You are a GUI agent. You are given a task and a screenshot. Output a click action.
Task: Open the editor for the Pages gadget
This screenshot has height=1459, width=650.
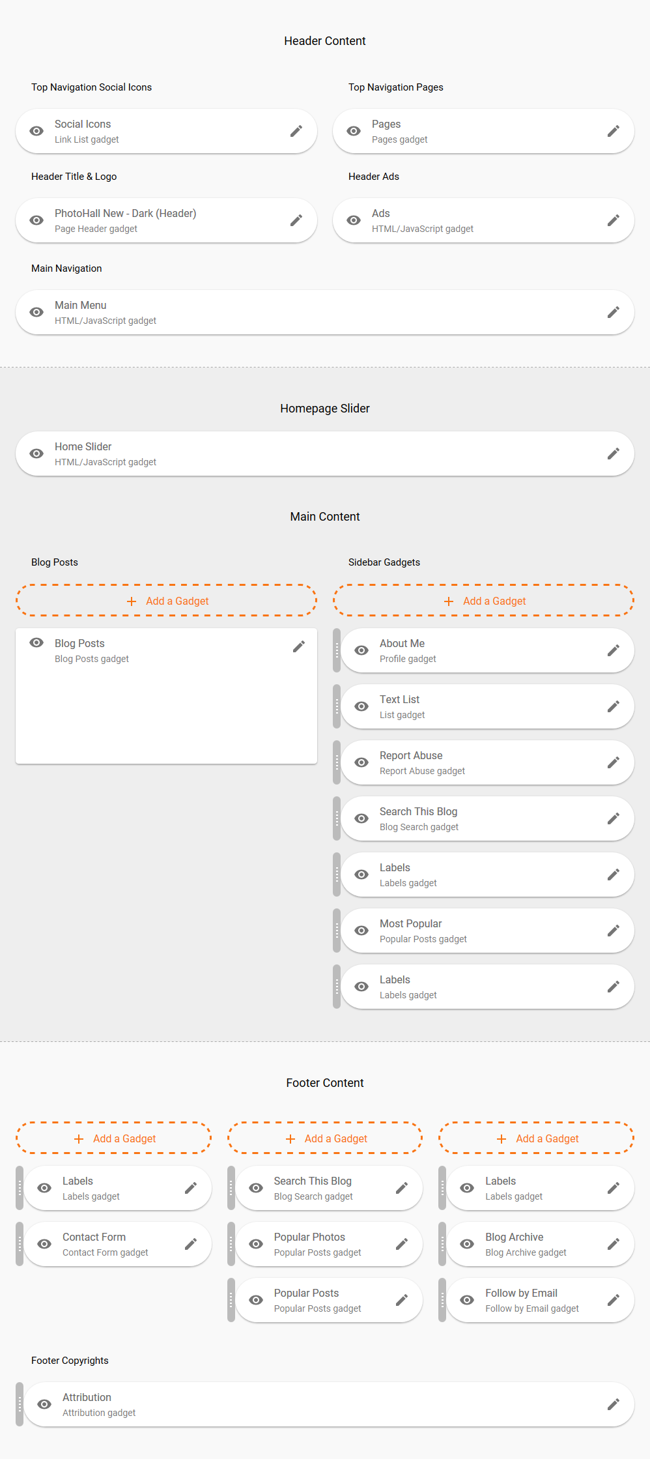coord(613,132)
